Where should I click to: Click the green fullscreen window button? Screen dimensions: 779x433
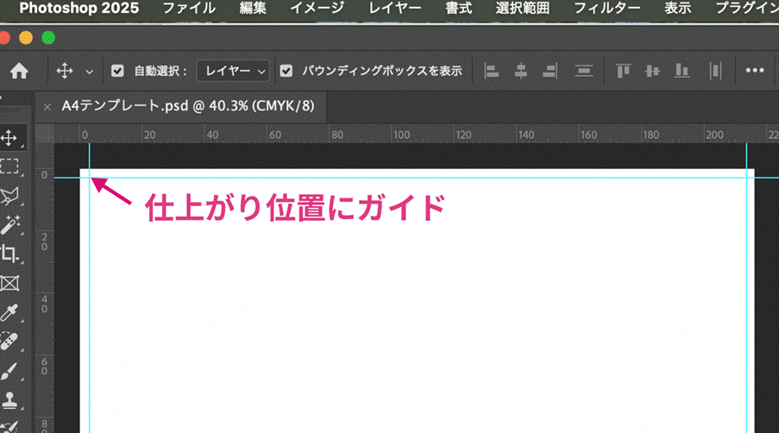point(48,38)
